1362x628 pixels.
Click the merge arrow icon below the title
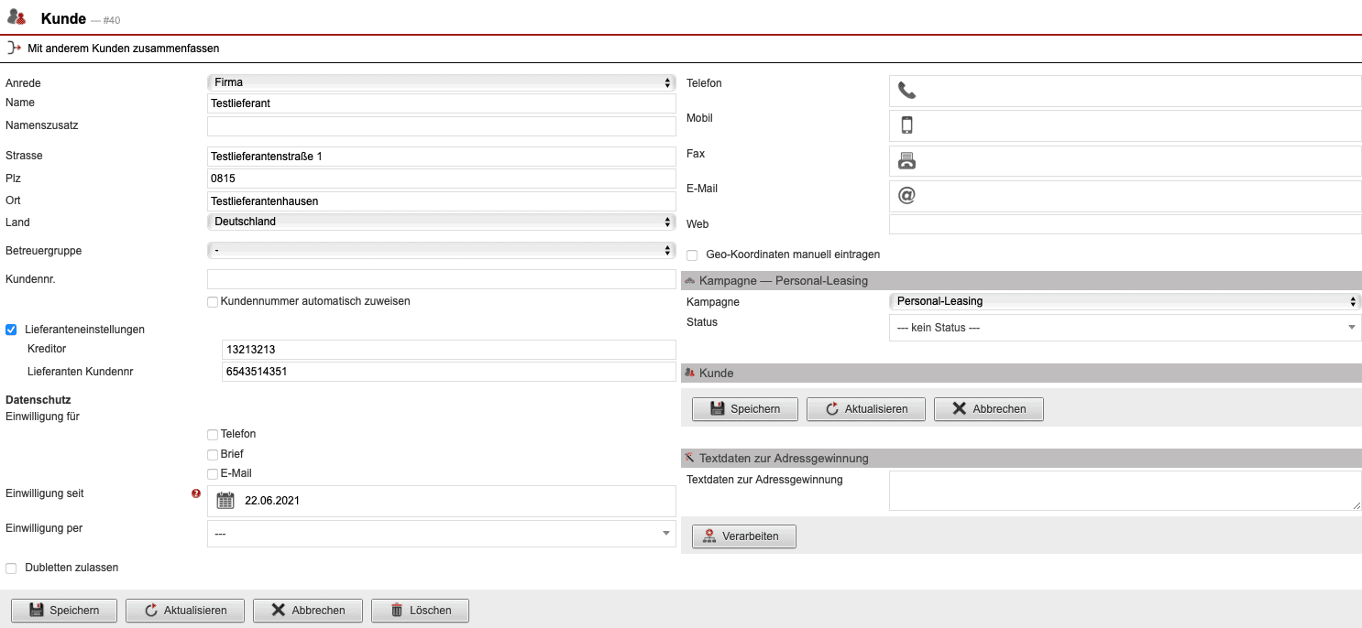14,48
